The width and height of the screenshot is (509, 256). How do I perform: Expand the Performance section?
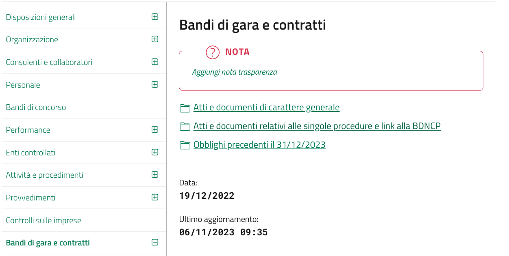click(x=154, y=130)
